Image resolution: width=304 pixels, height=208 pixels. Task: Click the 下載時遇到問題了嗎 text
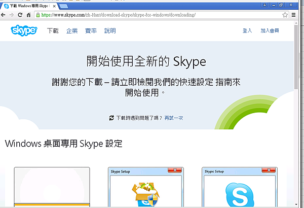[x=139, y=118]
